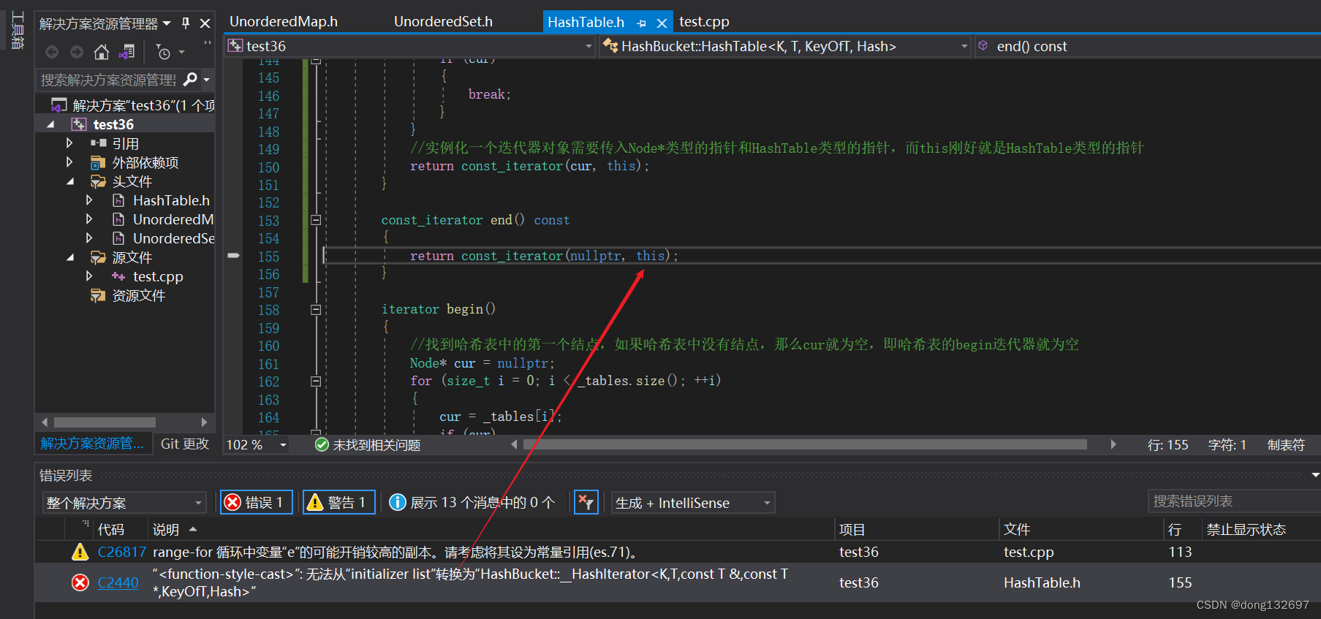This screenshot has width=1321, height=619.
Task: Pin the Solution Explorer panel
Action: coord(186,23)
